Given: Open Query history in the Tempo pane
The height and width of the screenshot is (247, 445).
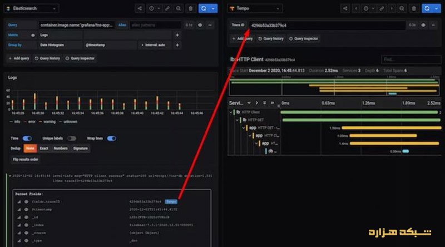Looking at the screenshot, I should [x=271, y=39].
